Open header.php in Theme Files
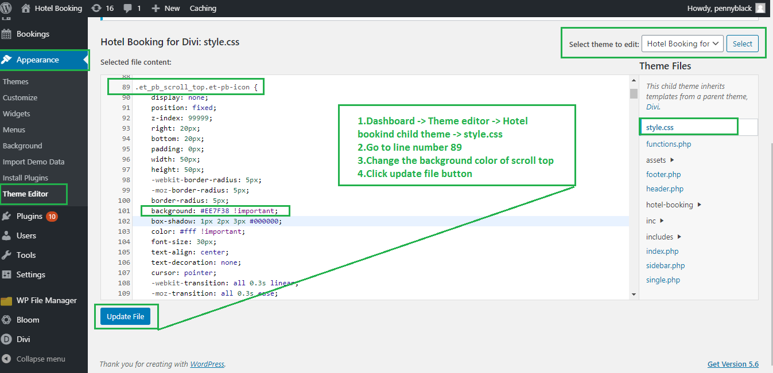 tap(665, 189)
